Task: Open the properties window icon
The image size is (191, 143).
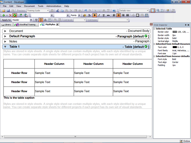Action: click(167, 11)
